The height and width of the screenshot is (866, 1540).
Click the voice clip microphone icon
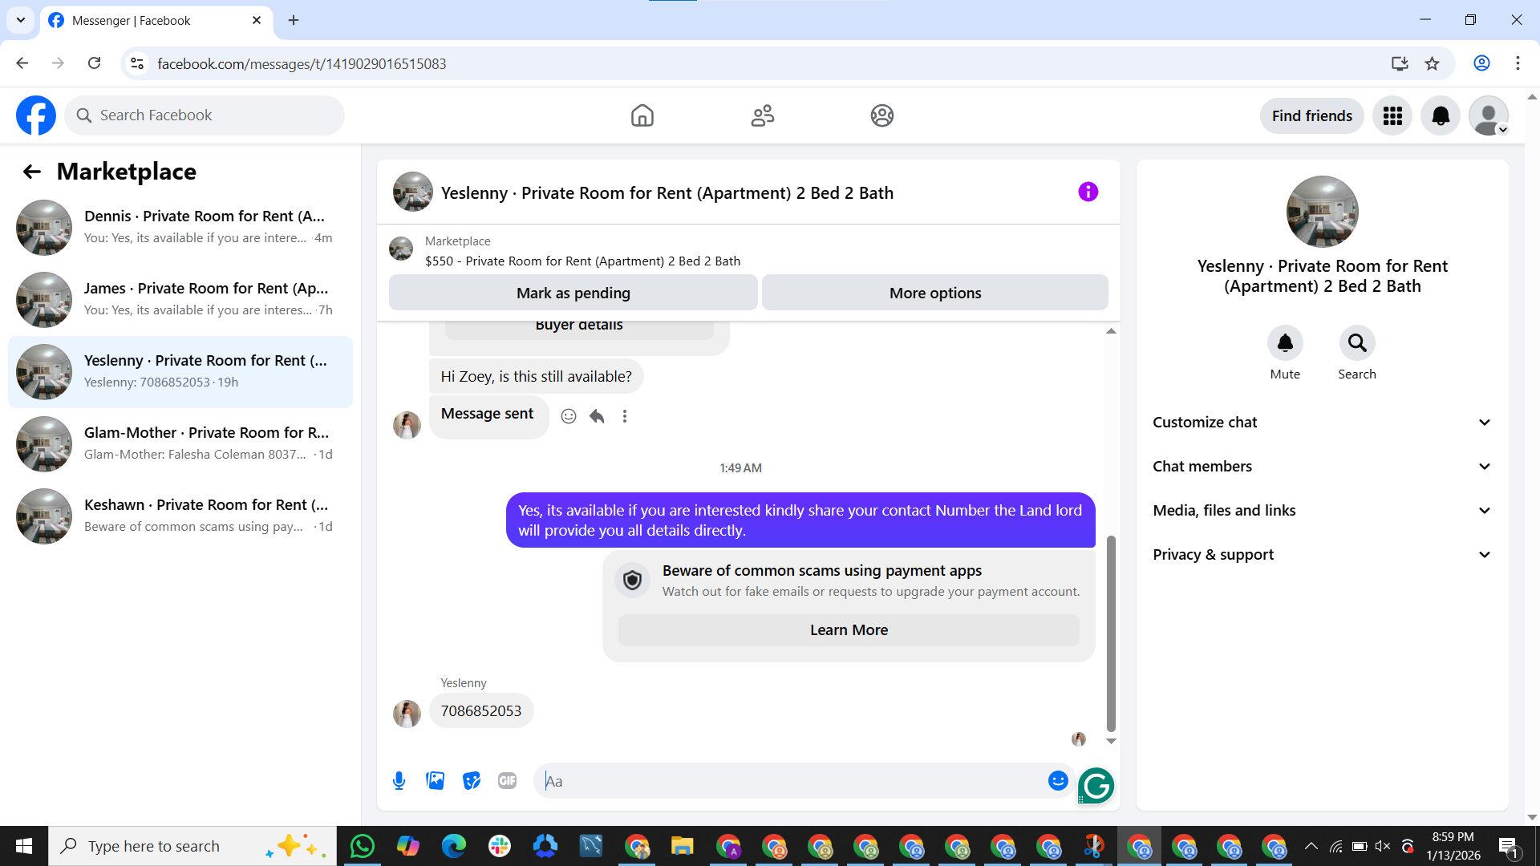tap(399, 780)
